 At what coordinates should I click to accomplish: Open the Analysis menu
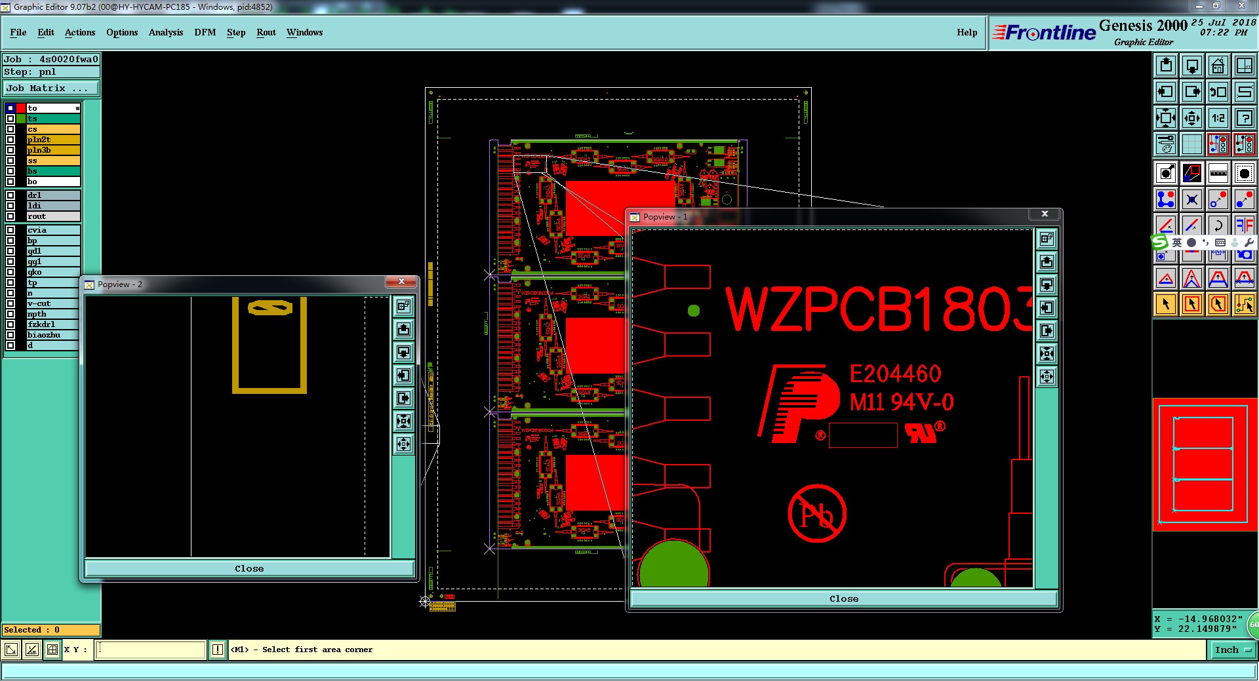pos(166,32)
